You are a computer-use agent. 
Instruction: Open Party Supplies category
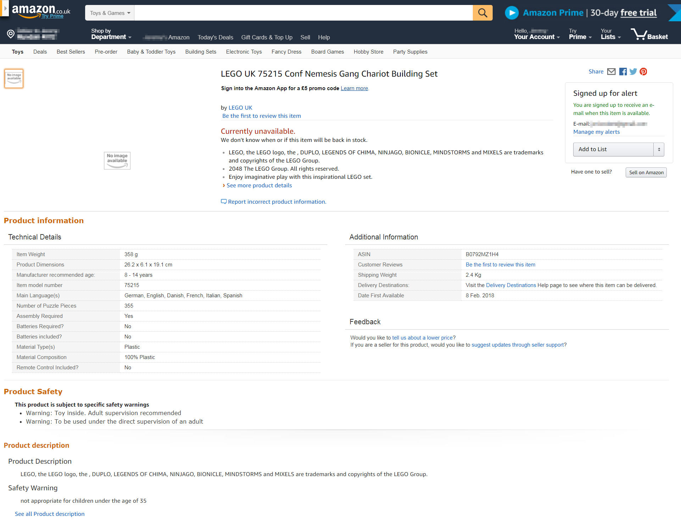(x=410, y=52)
